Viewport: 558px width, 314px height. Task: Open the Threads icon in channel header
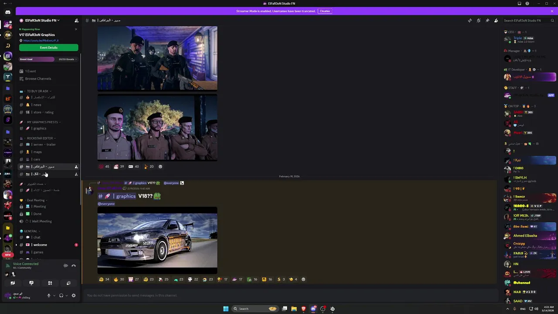tap(470, 20)
